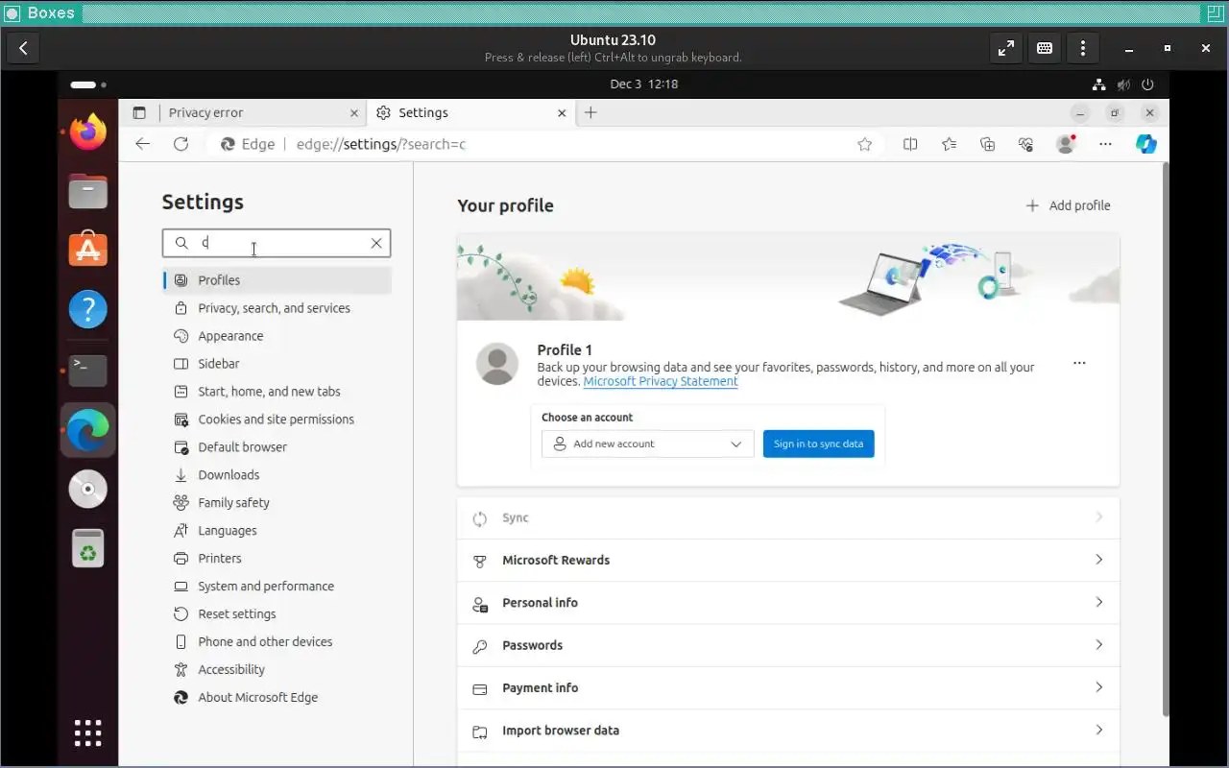Image resolution: width=1229 pixels, height=768 pixels.
Task: Open Privacy, search, and services settings
Action: [x=277, y=308]
